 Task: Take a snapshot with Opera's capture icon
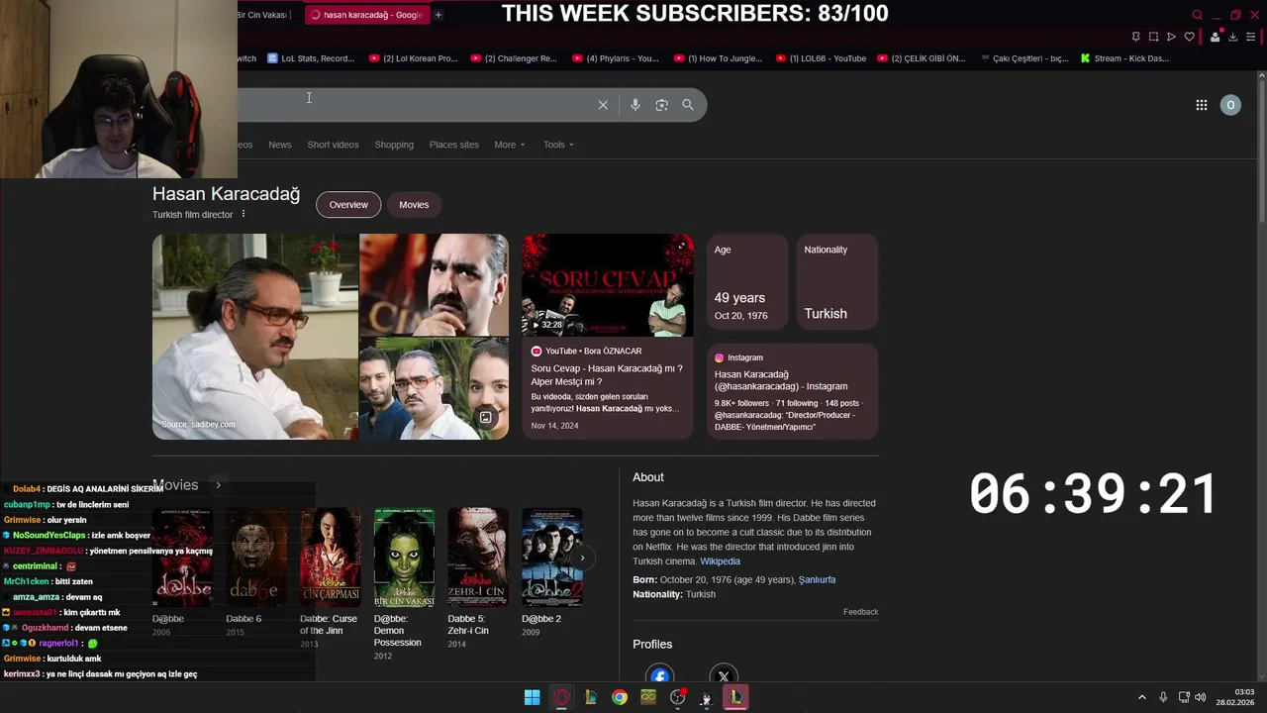pyautogui.click(x=1153, y=37)
